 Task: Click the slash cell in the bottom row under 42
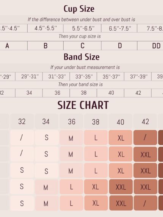point(146,203)
